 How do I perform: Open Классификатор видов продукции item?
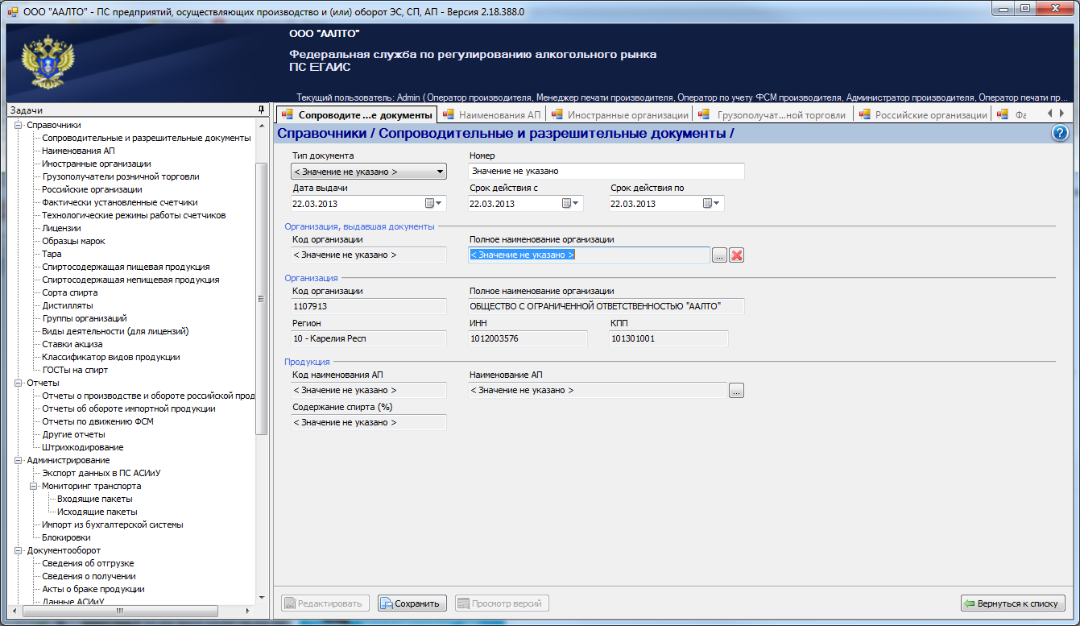click(x=111, y=357)
